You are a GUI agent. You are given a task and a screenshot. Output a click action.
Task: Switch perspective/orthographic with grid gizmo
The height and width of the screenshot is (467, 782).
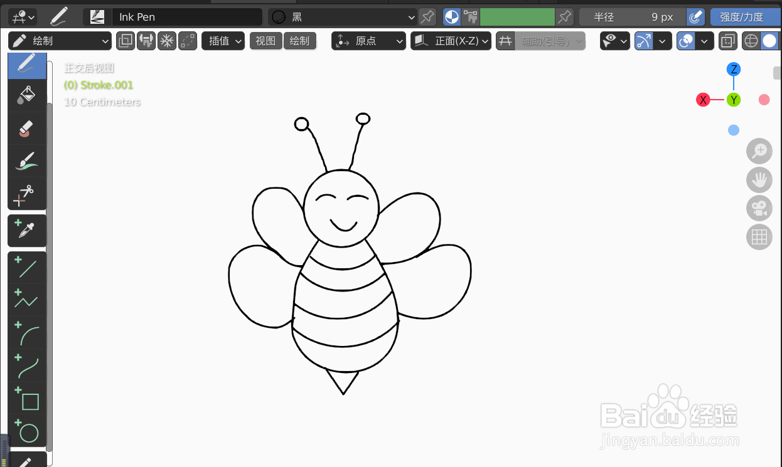click(759, 237)
